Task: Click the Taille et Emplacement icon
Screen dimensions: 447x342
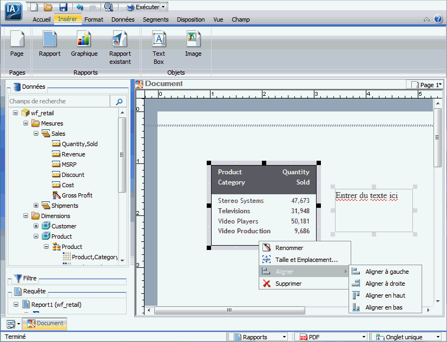Action: click(267, 259)
